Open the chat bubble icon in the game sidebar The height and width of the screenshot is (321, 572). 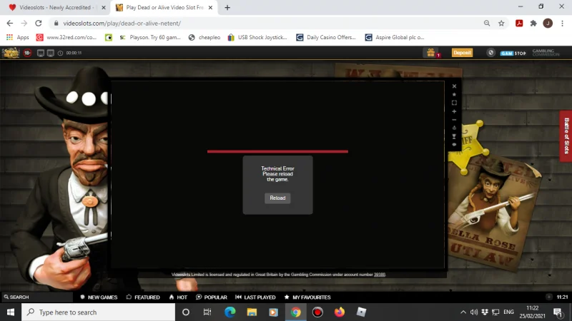click(454, 145)
